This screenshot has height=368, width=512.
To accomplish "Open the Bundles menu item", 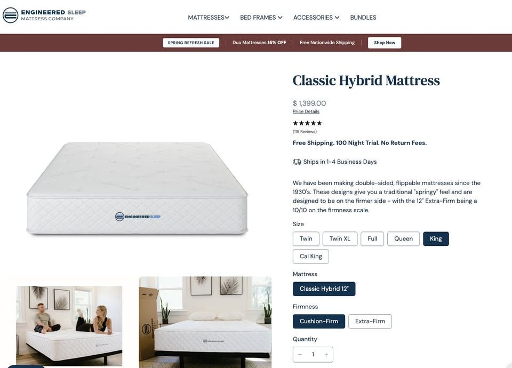I will tap(363, 18).
